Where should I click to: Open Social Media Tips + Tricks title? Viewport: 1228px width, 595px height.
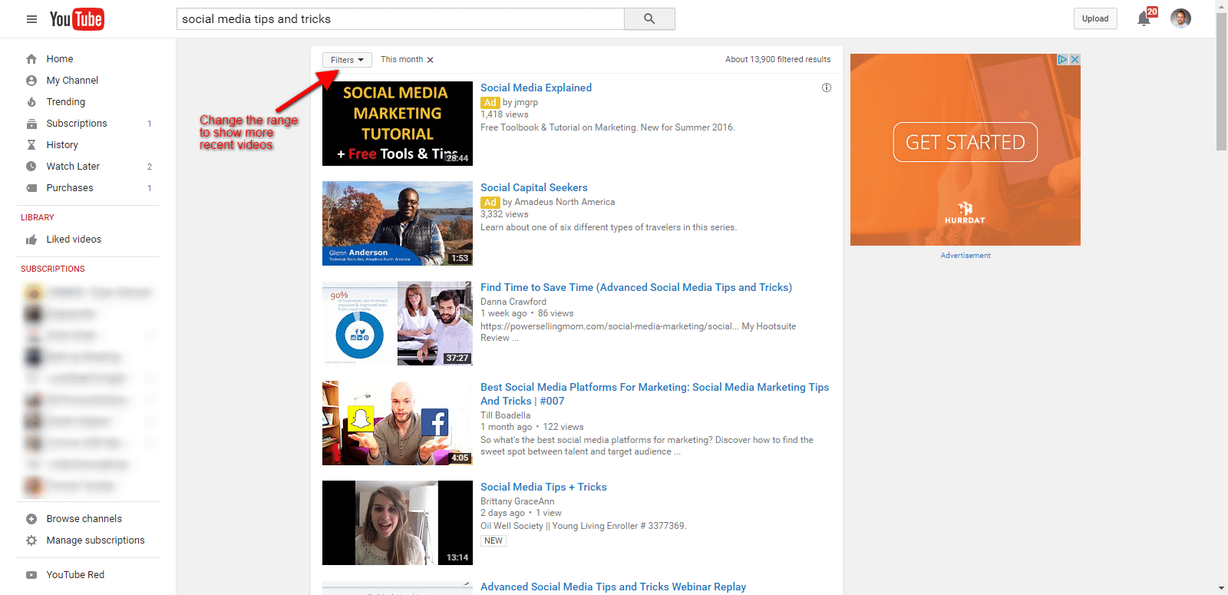pyautogui.click(x=543, y=488)
